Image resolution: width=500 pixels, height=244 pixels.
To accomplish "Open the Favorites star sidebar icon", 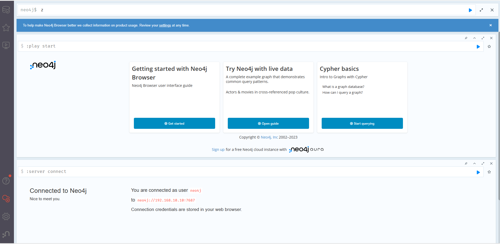I will pyautogui.click(x=6, y=28).
